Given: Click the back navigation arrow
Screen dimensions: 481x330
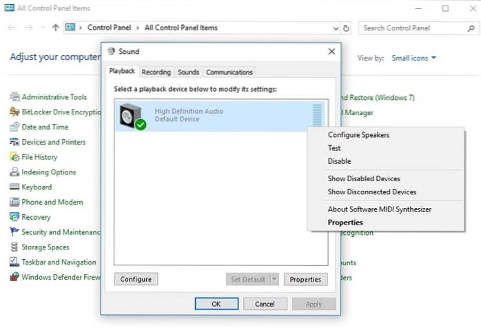Looking at the screenshot, I should point(12,28).
